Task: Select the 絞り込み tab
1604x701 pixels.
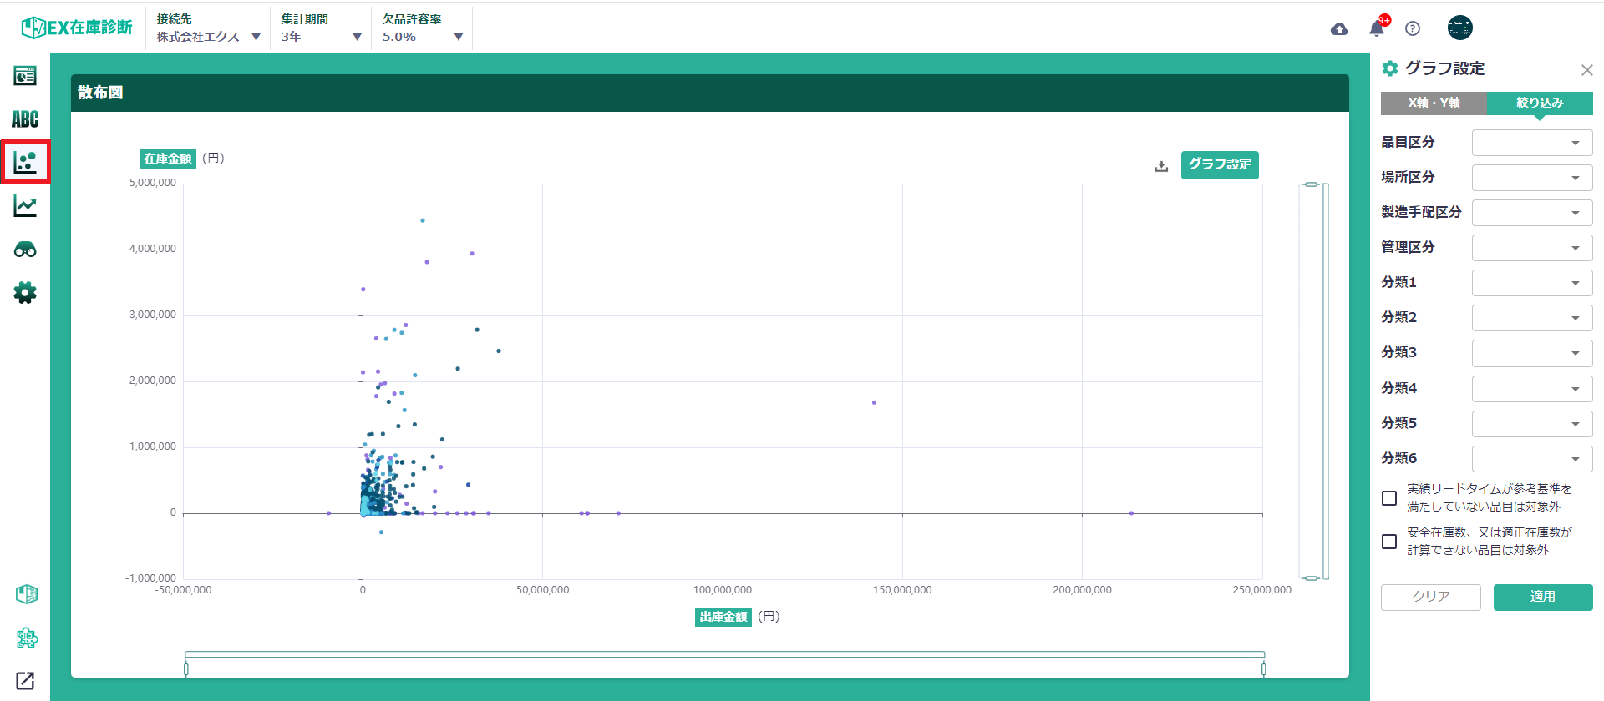Action: (x=1539, y=103)
